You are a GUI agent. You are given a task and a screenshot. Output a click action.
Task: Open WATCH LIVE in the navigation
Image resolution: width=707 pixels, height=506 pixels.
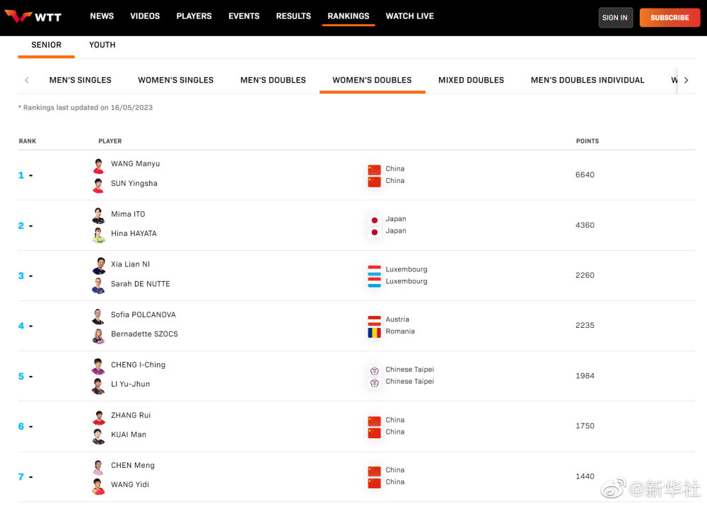pyautogui.click(x=409, y=16)
